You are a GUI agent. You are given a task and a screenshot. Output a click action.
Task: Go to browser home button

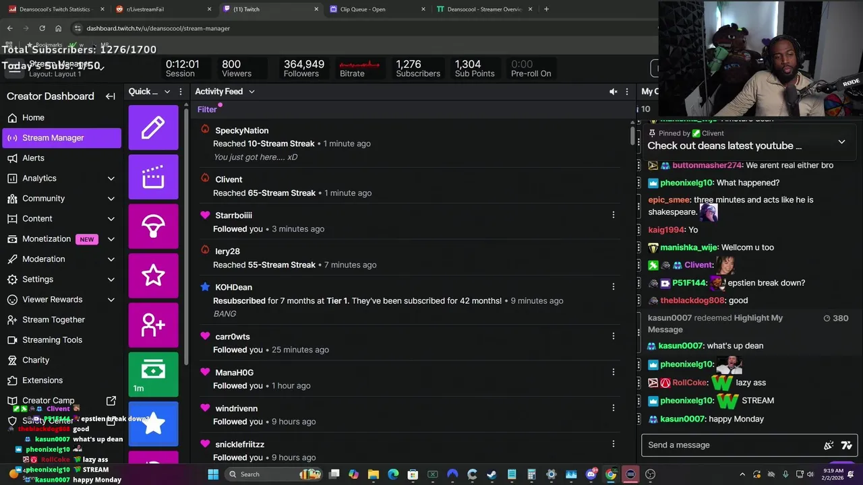[x=58, y=28]
